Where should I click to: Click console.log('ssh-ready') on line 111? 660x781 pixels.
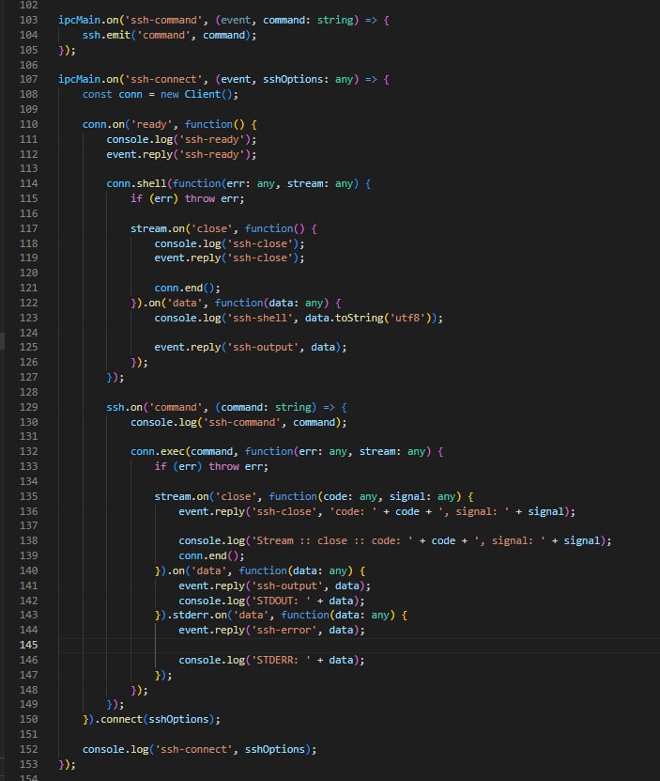point(178,139)
